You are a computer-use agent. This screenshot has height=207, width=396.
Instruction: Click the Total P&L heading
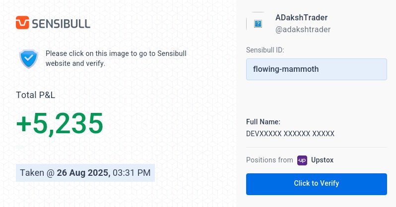tap(35, 95)
